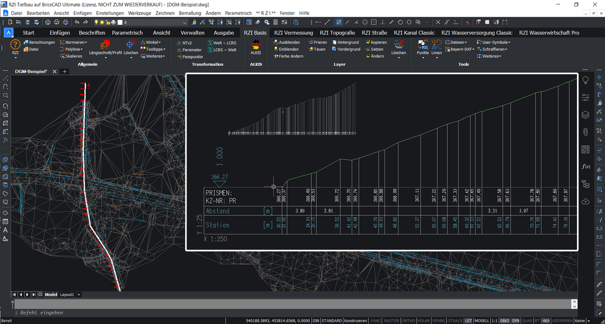Click the Parameter transformation button
The height and width of the screenshot is (324, 605).
pos(189,50)
